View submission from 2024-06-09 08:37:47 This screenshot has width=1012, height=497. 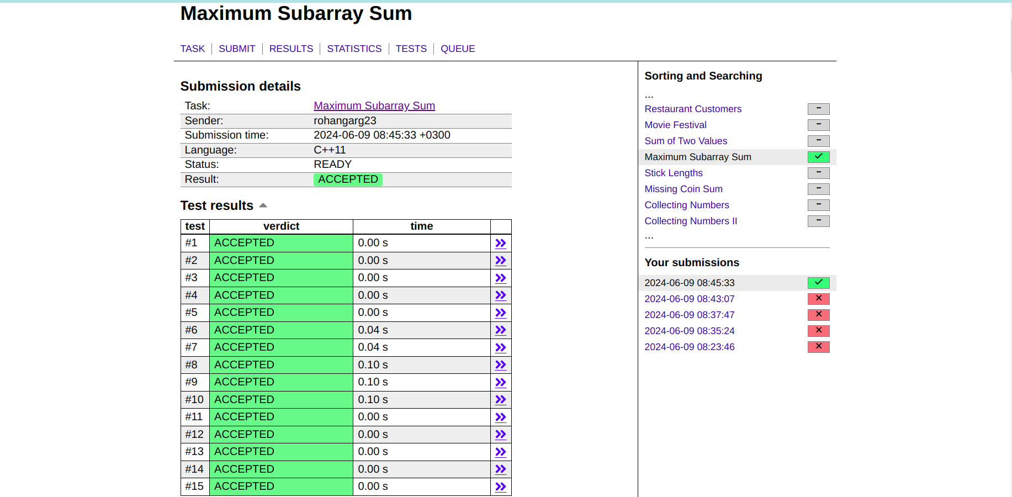click(x=690, y=315)
